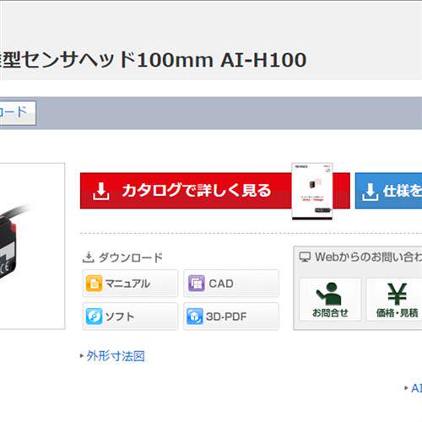
Task: Open the マニュアル download
Action: pos(130,283)
